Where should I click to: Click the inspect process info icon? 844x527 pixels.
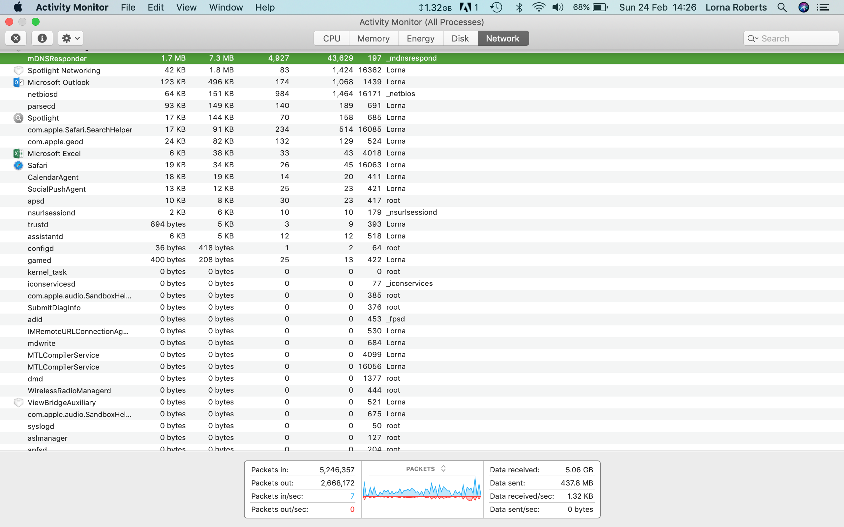42,38
